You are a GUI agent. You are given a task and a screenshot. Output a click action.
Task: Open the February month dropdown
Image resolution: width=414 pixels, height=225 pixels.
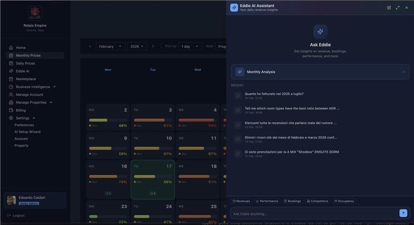110,47
